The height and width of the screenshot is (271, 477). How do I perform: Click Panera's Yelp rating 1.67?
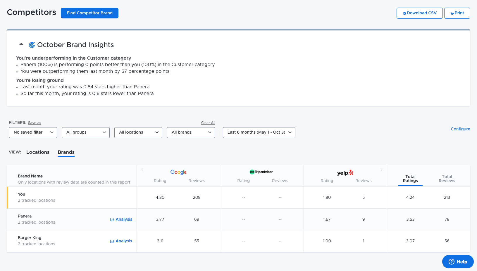point(327,219)
